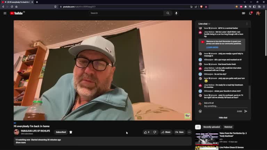This screenshot has height=150, width=267.
Task: Click the corner watermark in the video
Action: tap(187, 116)
